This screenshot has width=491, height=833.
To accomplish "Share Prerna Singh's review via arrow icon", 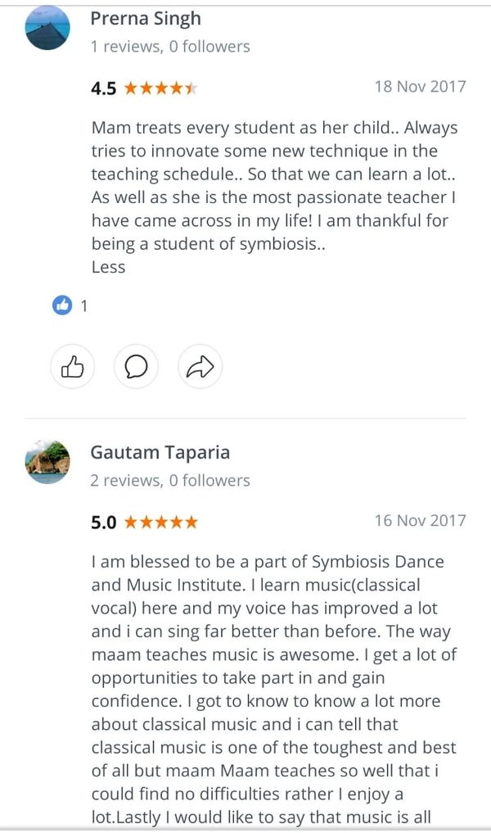I will coord(200,368).
